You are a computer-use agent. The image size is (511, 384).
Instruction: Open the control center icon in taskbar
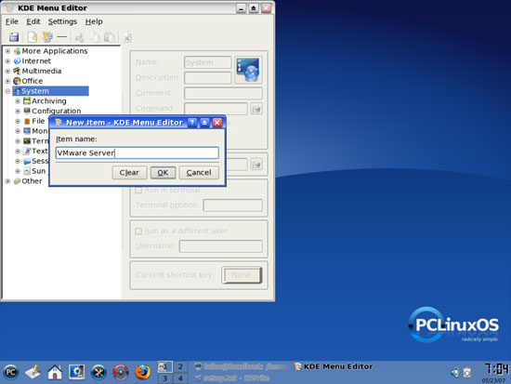pos(77,372)
